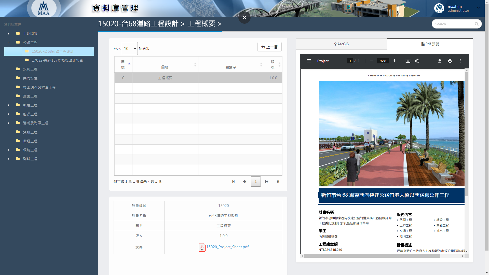The width and height of the screenshot is (489, 275).
Task: Zoom in the PDF preview
Action: click(x=395, y=61)
